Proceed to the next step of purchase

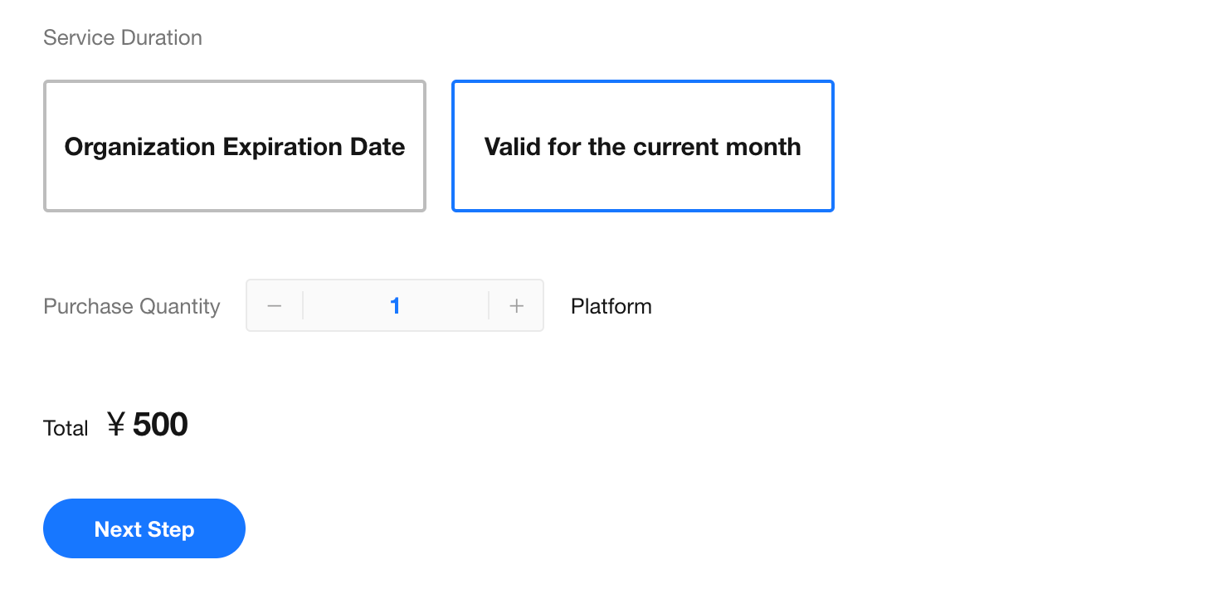click(x=144, y=529)
